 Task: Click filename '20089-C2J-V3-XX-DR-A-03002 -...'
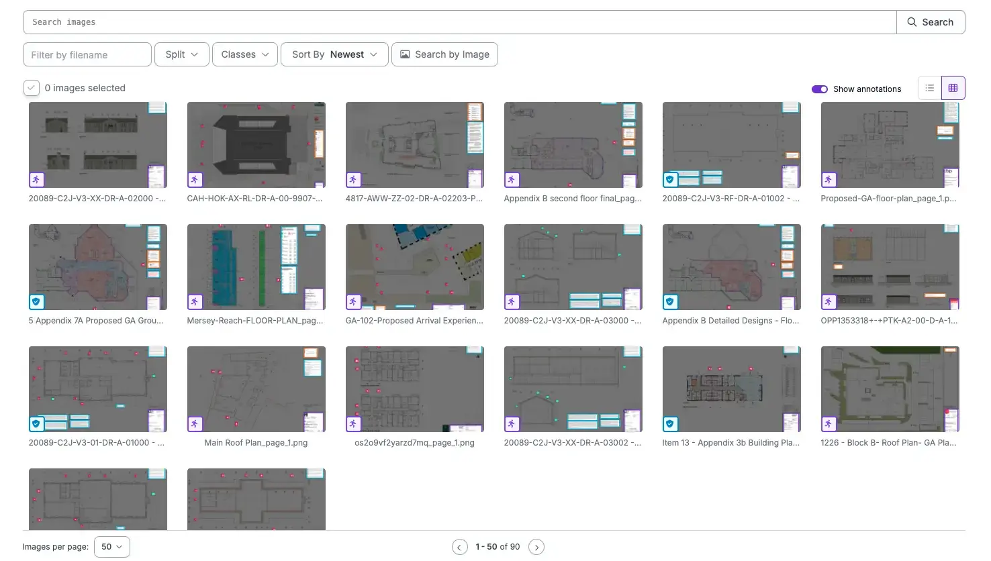[x=573, y=443]
